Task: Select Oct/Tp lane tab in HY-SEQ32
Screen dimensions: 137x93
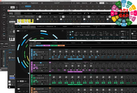Action: point(61,45)
